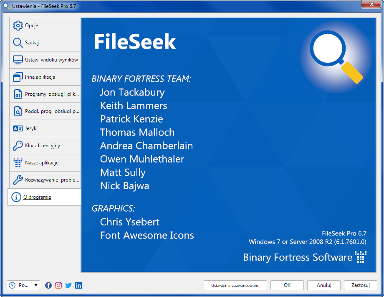
Task: Click the large FileSeek title text
Action: click(x=135, y=41)
